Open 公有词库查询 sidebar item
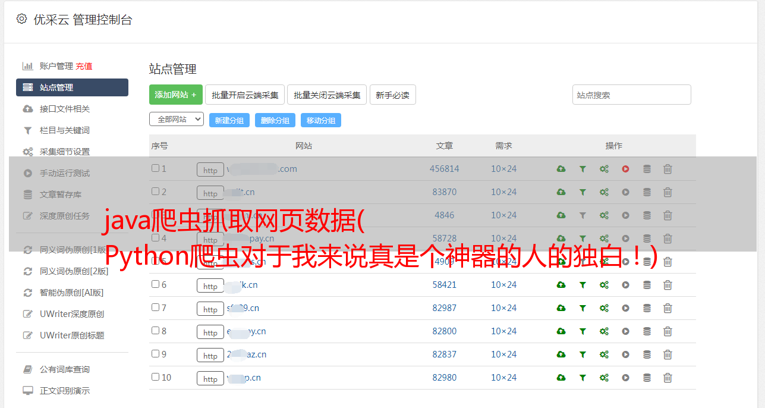This screenshot has width=765, height=408. click(x=65, y=369)
